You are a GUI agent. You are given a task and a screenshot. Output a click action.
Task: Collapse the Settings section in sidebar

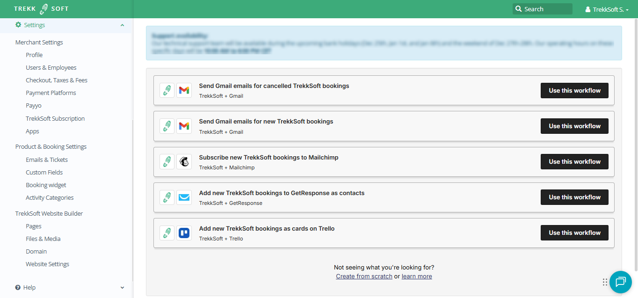click(122, 25)
